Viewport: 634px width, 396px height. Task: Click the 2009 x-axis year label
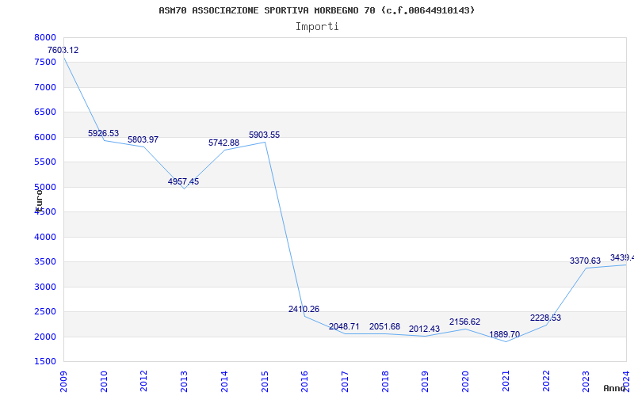click(x=63, y=382)
